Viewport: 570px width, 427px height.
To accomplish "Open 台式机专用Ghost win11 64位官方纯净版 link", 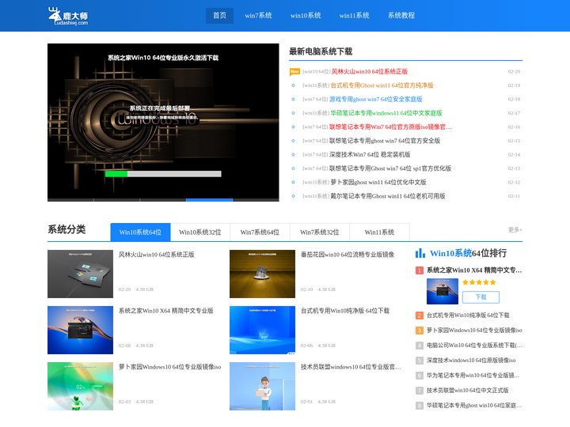I will 382,85.
